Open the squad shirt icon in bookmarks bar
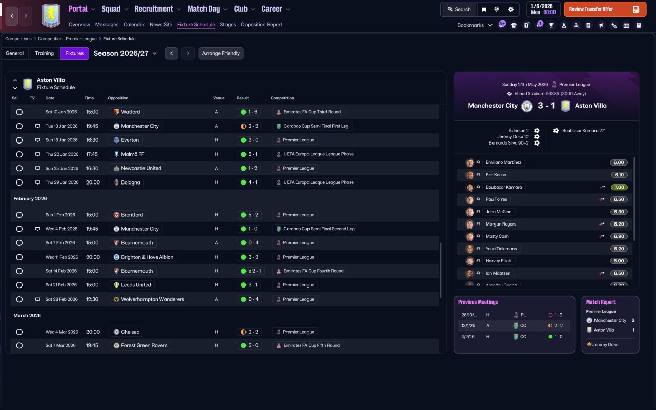Image resolution: width=656 pixels, height=410 pixels. pos(514,25)
